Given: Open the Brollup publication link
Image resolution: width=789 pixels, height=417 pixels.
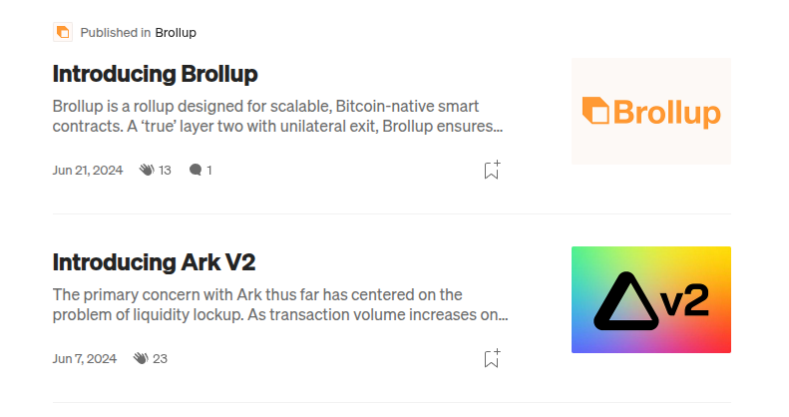Looking at the screenshot, I should pos(176,32).
